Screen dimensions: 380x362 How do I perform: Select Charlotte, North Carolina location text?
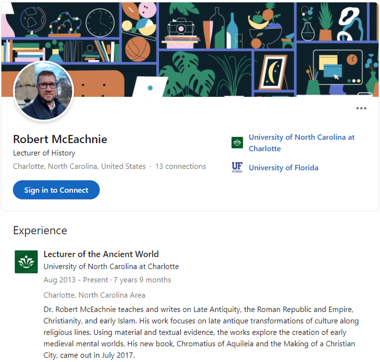[x=79, y=166]
